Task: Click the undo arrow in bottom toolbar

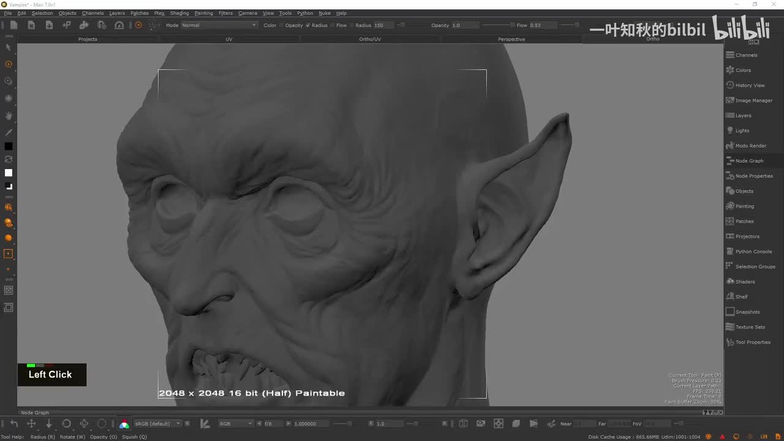Action: [x=14, y=423]
